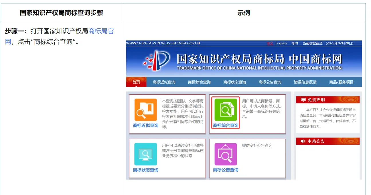Click the TRADEMARK OFFICE OF CHINA subtitle text
This screenshot has width=371, height=195.
[x=259, y=68]
